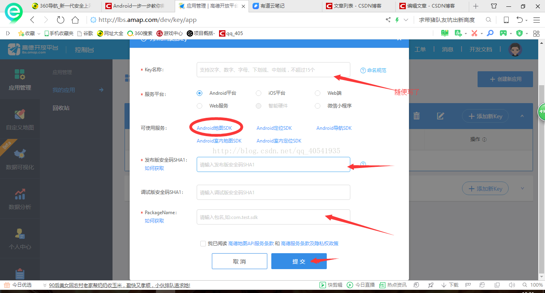Check the 我已阅读 terms agreement checkbox
This screenshot has height=293, width=545.
203,244
